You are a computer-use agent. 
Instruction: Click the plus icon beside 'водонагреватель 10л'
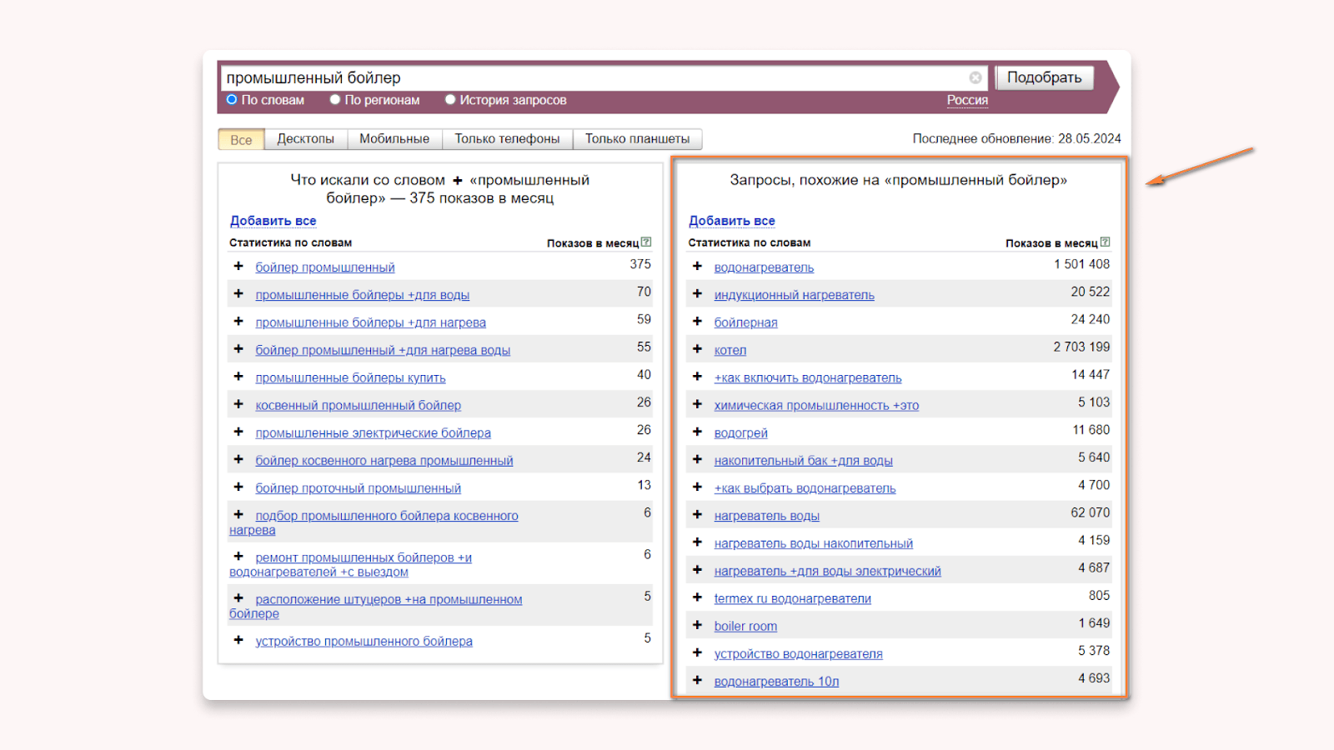(697, 679)
